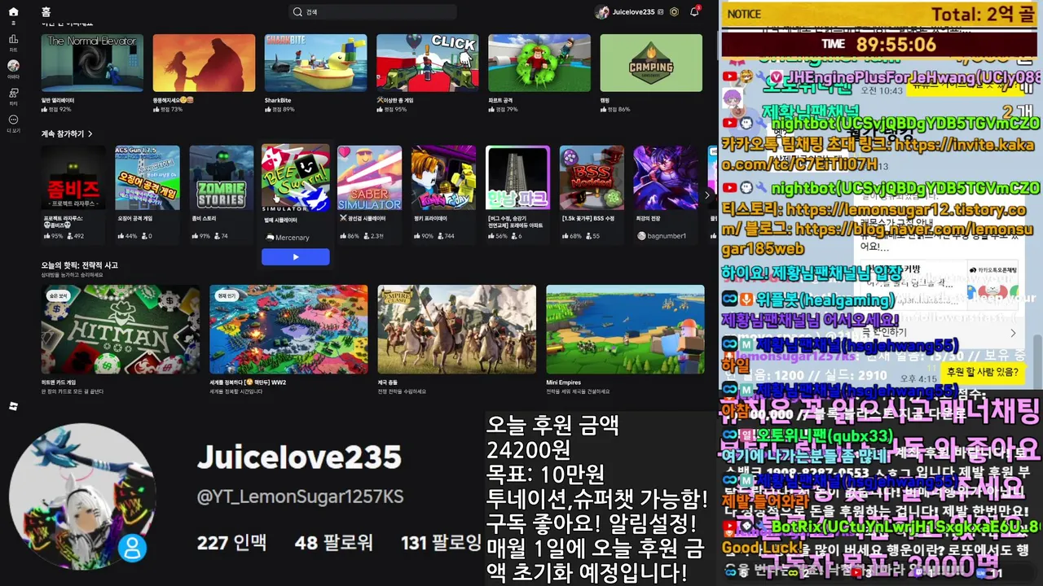Click the Mercenary friend label under Bee Swarm
1043x586 pixels.
(x=288, y=238)
